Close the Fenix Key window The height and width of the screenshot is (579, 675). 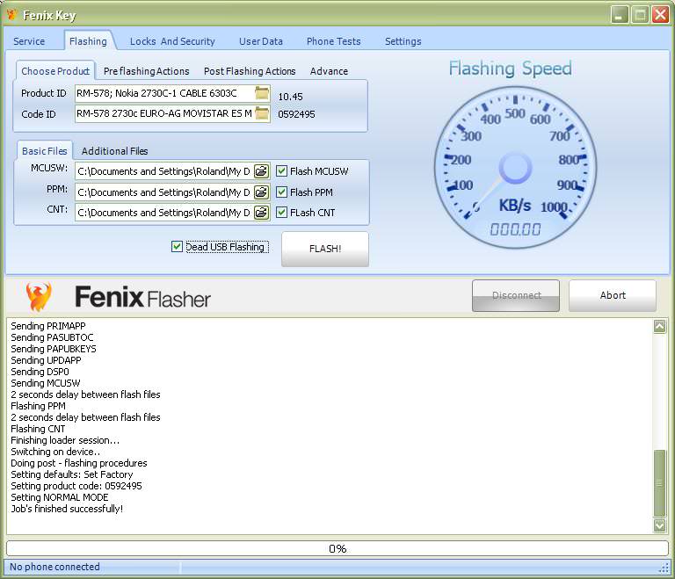click(x=660, y=15)
